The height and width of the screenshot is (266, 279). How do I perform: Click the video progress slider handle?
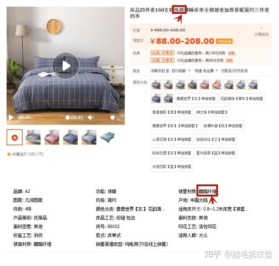pos(67,117)
